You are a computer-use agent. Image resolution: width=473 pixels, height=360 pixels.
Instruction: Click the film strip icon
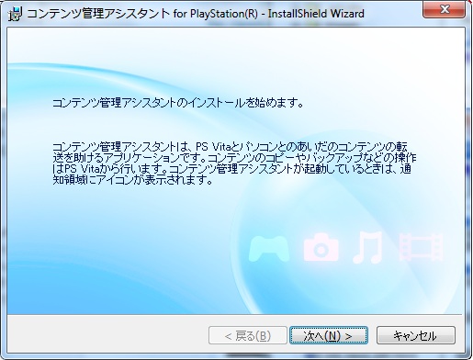pos(422,247)
